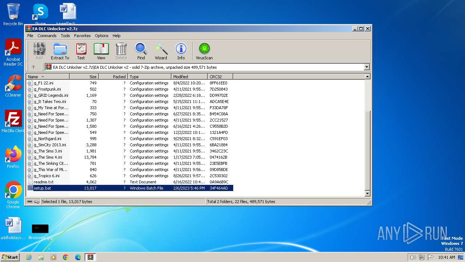Viewport: 465px width, 262px height.
Task: Open the Commands menu
Action: click(47, 36)
